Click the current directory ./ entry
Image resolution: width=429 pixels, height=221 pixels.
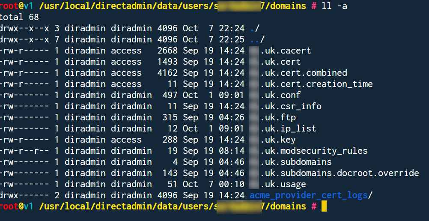click(x=254, y=28)
